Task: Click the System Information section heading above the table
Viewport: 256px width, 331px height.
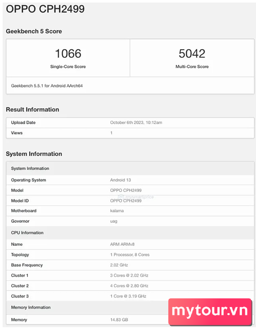Action: click(34, 154)
